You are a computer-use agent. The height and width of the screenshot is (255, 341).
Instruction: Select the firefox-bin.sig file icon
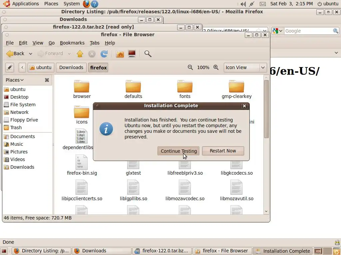[x=82, y=162]
